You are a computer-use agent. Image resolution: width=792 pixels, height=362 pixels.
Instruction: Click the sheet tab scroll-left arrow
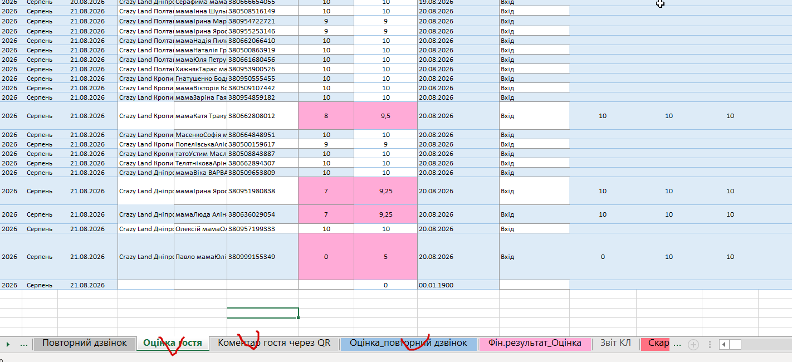tap(8, 344)
